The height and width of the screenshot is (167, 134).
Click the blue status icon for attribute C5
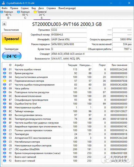pyautogui.click(x=5, y=142)
